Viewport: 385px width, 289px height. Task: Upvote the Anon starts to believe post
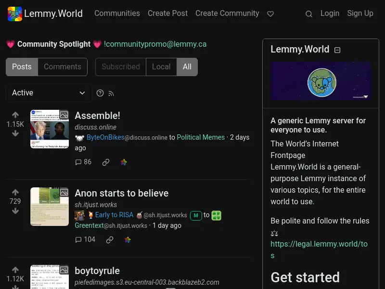[15, 192]
